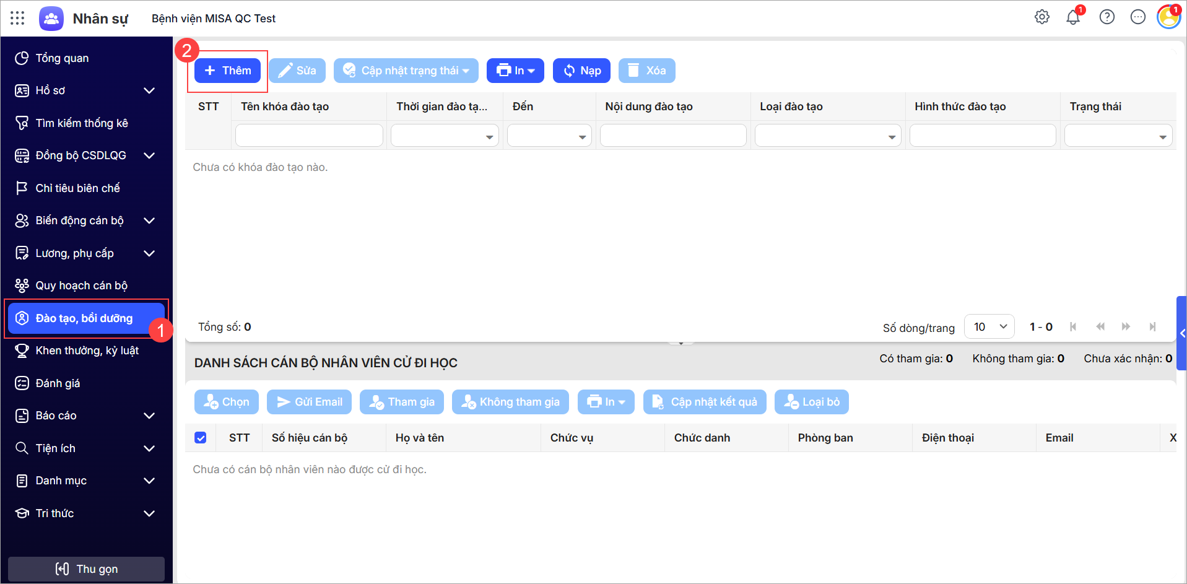
Task: Click the Tri thức graduation cap icon
Action: [22, 513]
